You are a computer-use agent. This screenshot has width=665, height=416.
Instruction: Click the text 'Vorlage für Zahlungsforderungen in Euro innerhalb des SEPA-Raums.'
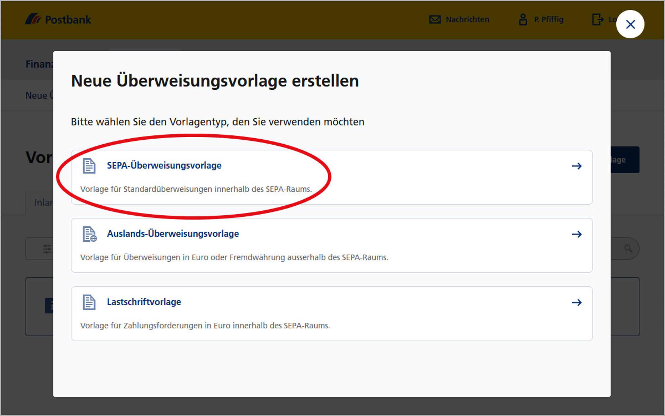[205, 326]
